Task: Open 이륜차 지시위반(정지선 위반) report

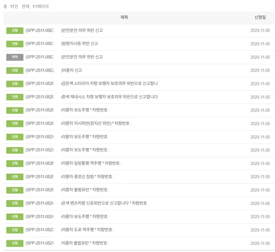Action: pos(96,124)
